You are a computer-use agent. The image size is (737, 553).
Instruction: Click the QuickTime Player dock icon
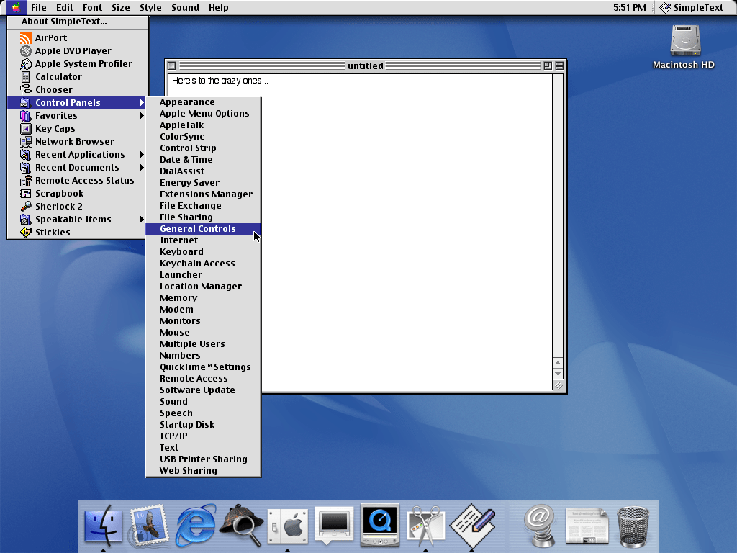[379, 525]
